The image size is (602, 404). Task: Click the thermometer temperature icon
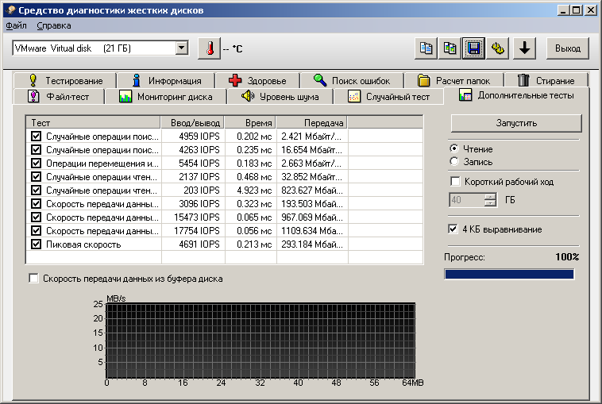pyautogui.click(x=210, y=48)
